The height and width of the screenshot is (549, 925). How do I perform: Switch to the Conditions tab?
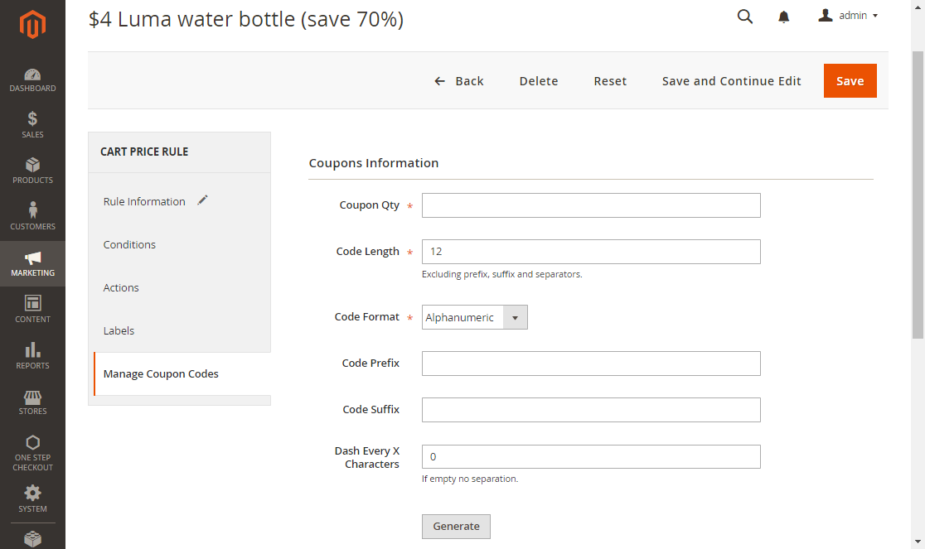tap(129, 245)
